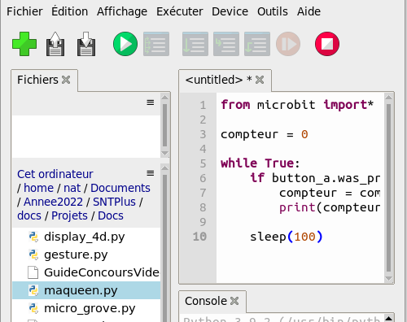The image size is (407, 322).
Task: Open the Aide menu
Action: click(x=309, y=11)
